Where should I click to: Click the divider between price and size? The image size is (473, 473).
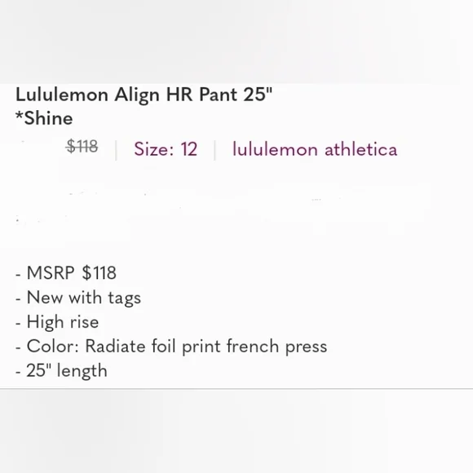(x=116, y=150)
